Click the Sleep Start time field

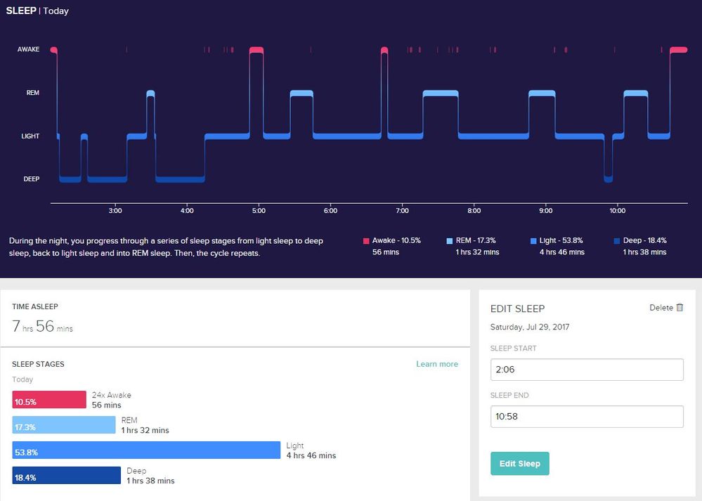[x=587, y=370]
